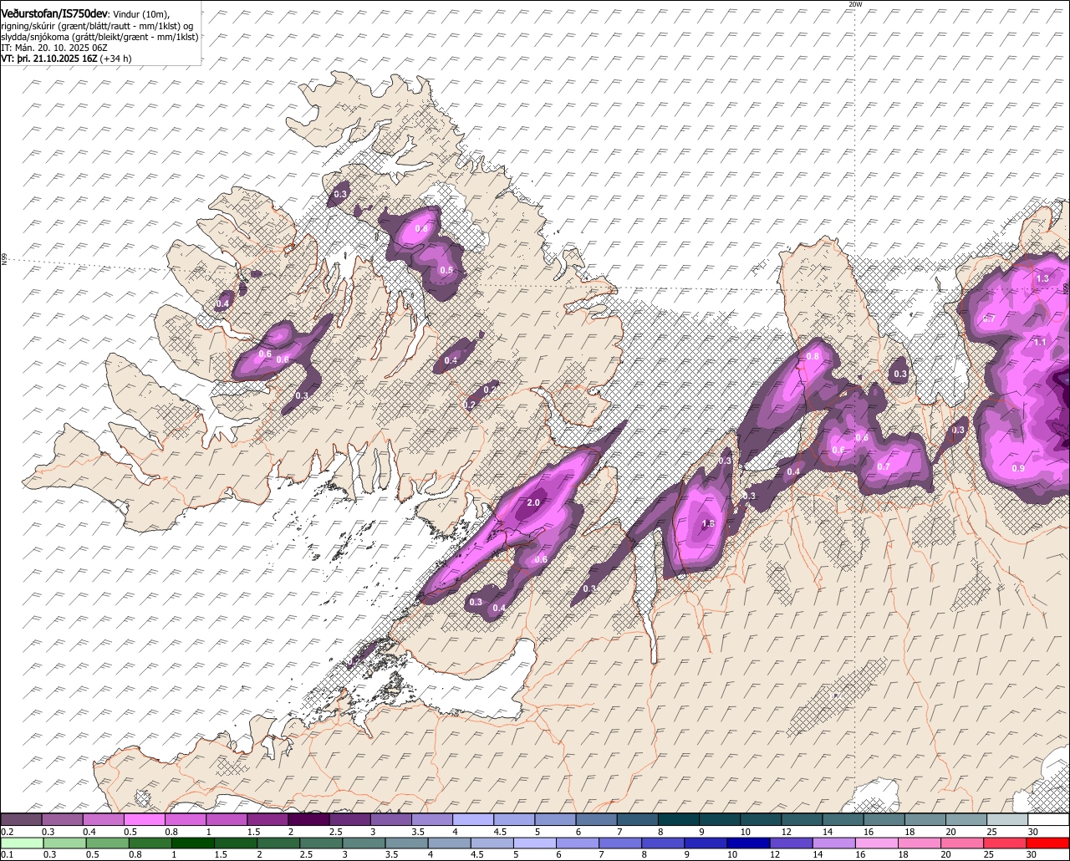Select the 1.3 value in the eastern snow area
The image size is (1070, 861).
click(1042, 278)
